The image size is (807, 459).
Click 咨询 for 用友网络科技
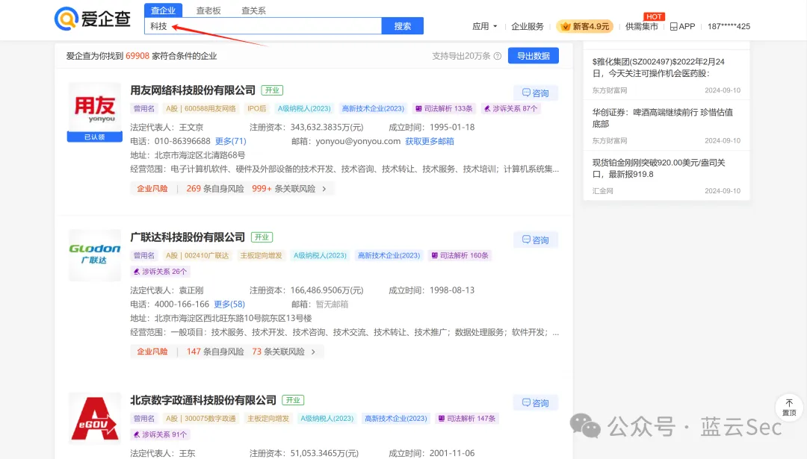tap(536, 93)
